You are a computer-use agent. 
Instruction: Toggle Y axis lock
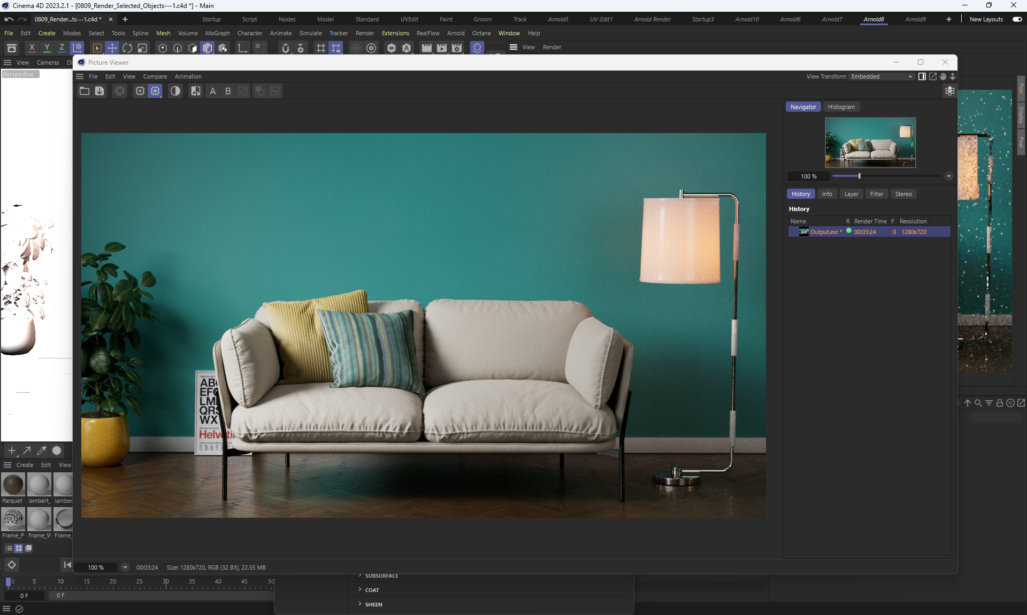[47, 48]
